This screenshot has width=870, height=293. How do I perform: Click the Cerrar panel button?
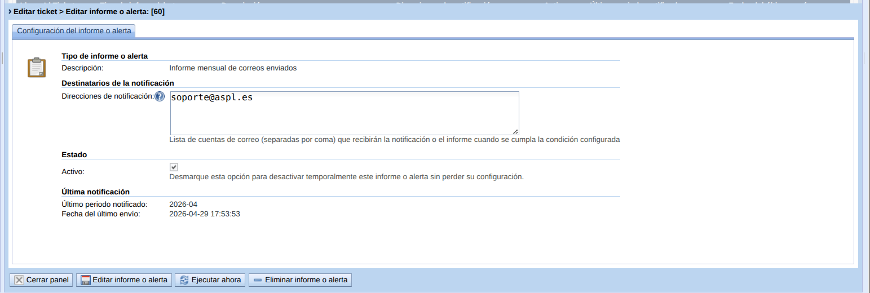41,280
